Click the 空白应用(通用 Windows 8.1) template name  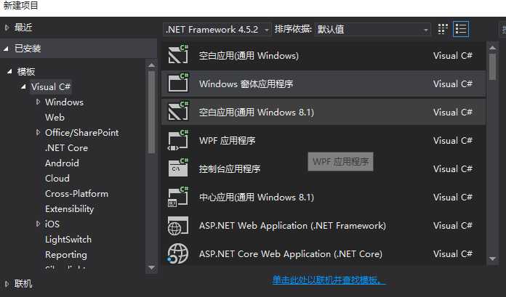[x=257, y=113]
